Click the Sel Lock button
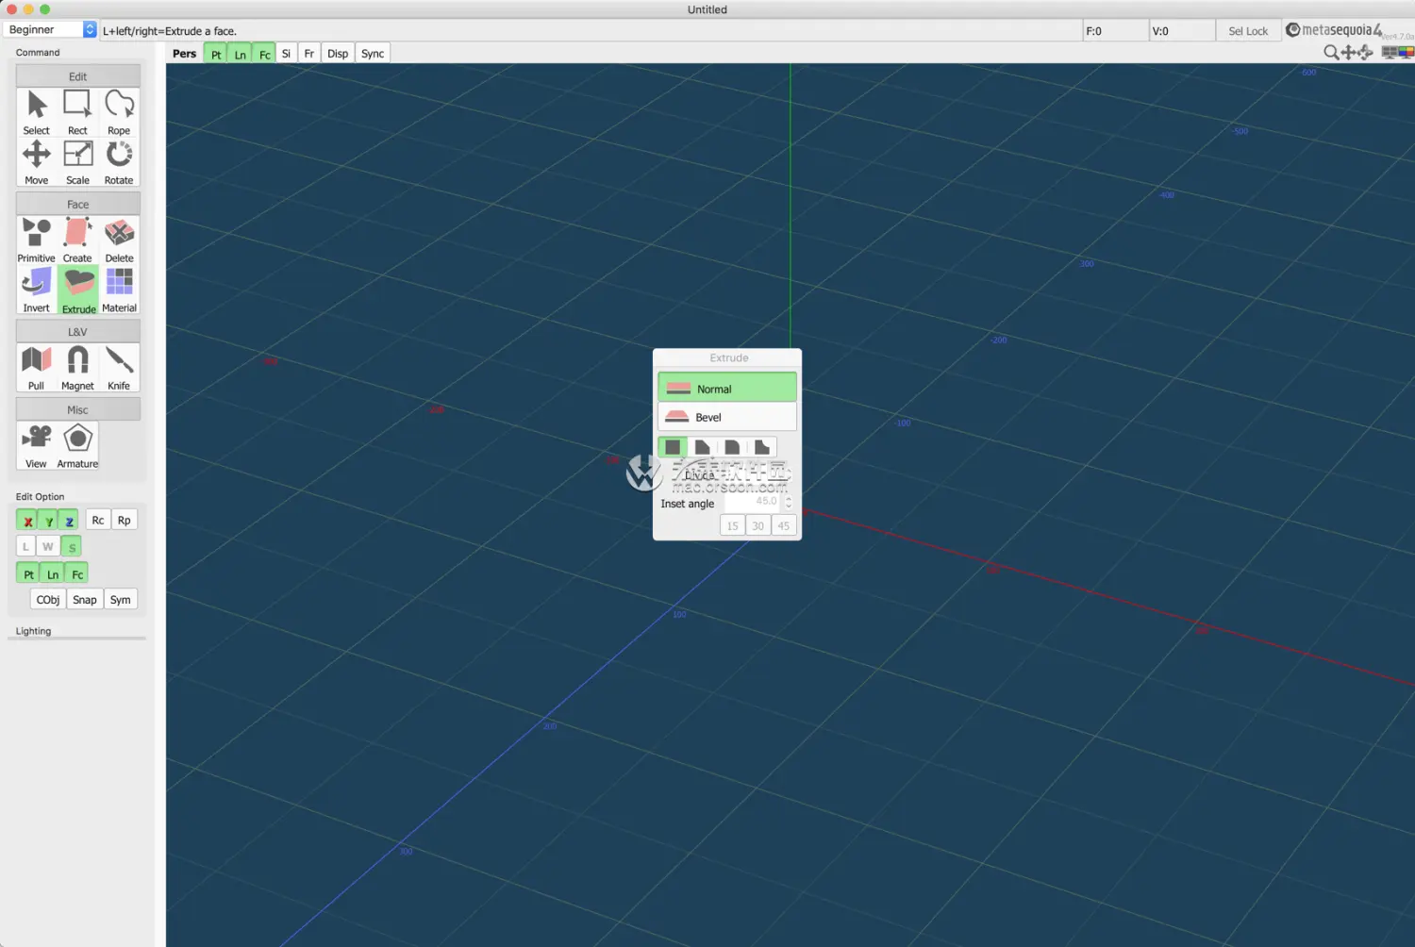 (x=1248, y=31)
